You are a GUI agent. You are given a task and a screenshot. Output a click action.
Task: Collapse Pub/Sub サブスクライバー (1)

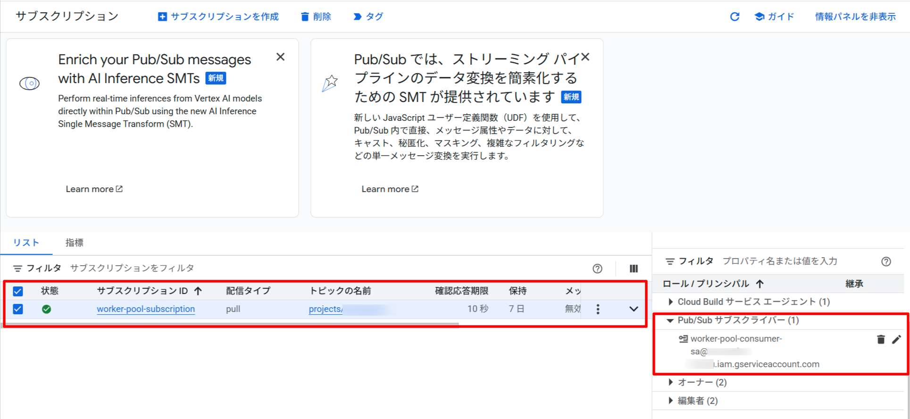(670, 320)
